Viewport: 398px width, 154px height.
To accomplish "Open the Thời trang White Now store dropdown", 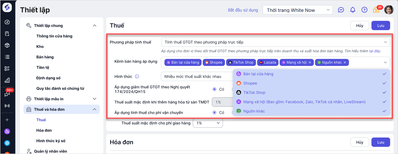I will pyautogui.click(x=298, y=10).
